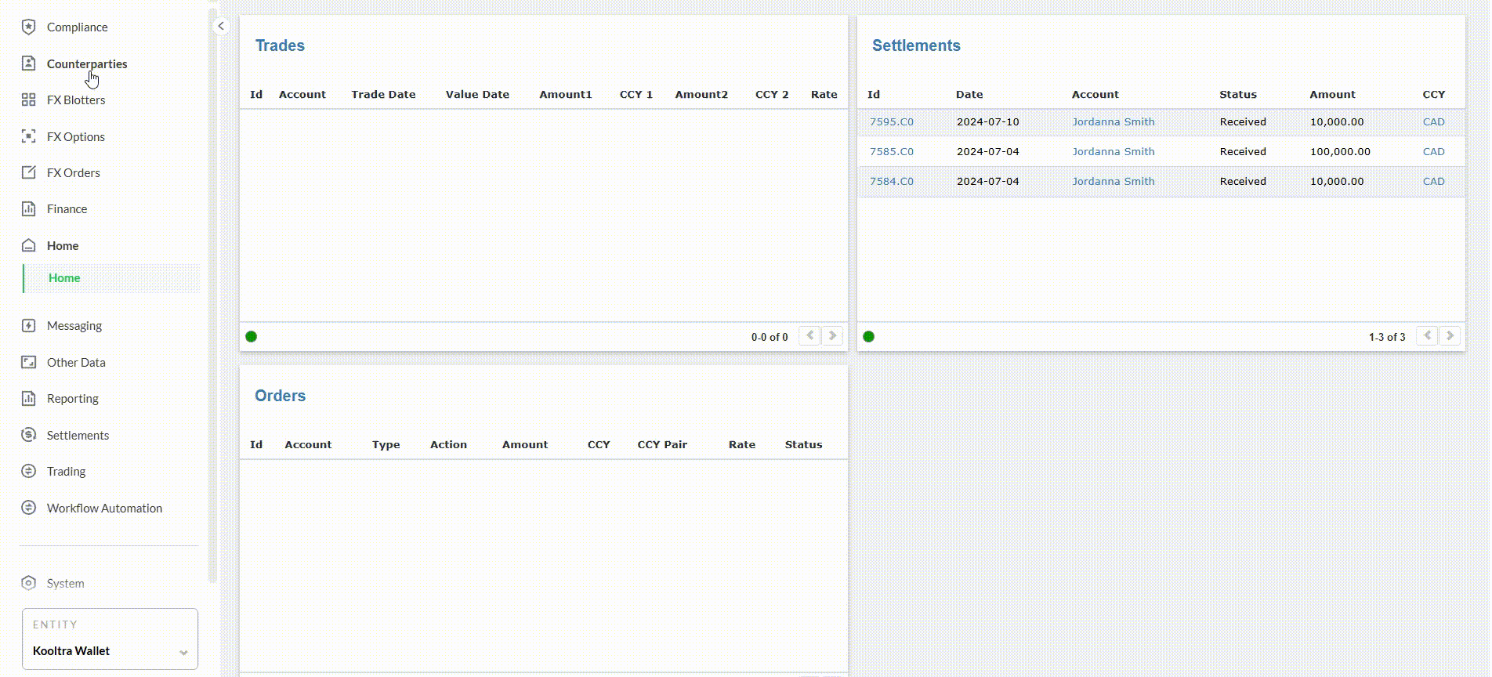Click the Compliance shield icon

pyautogui.click(x=29, y=27)
